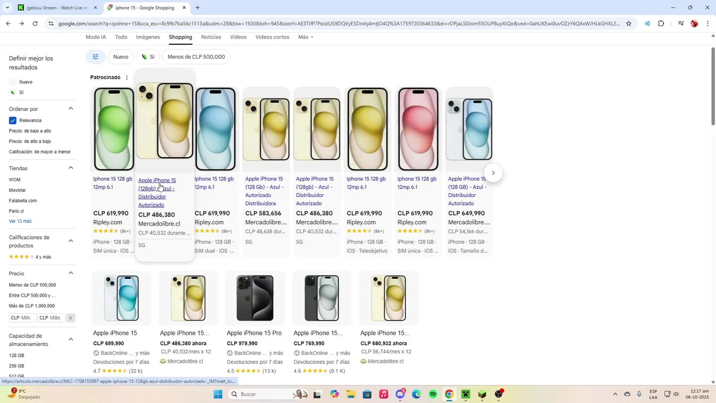Open Discord from the taskbar

coord(400,394)
